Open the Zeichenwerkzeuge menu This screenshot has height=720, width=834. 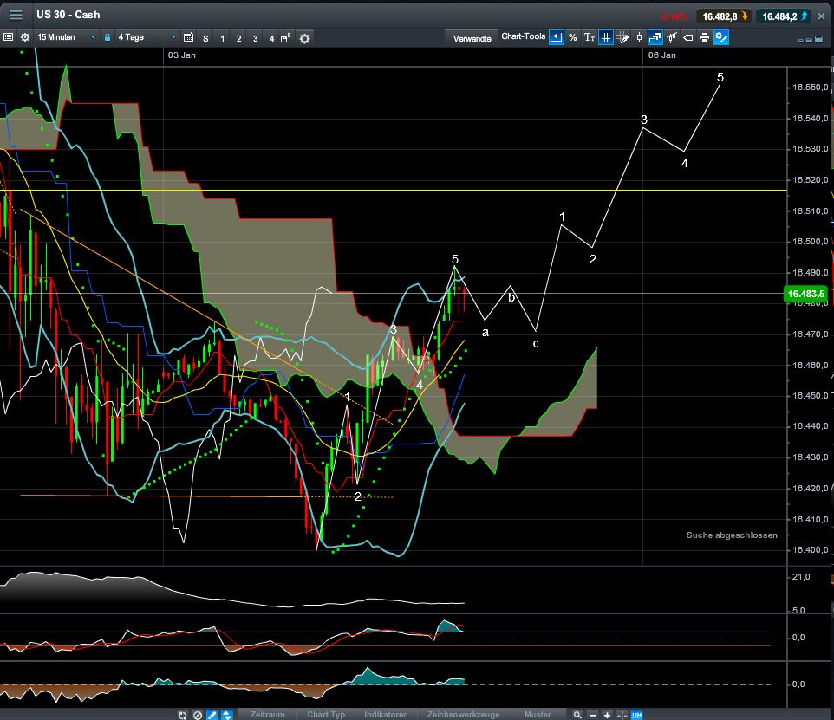463,715
